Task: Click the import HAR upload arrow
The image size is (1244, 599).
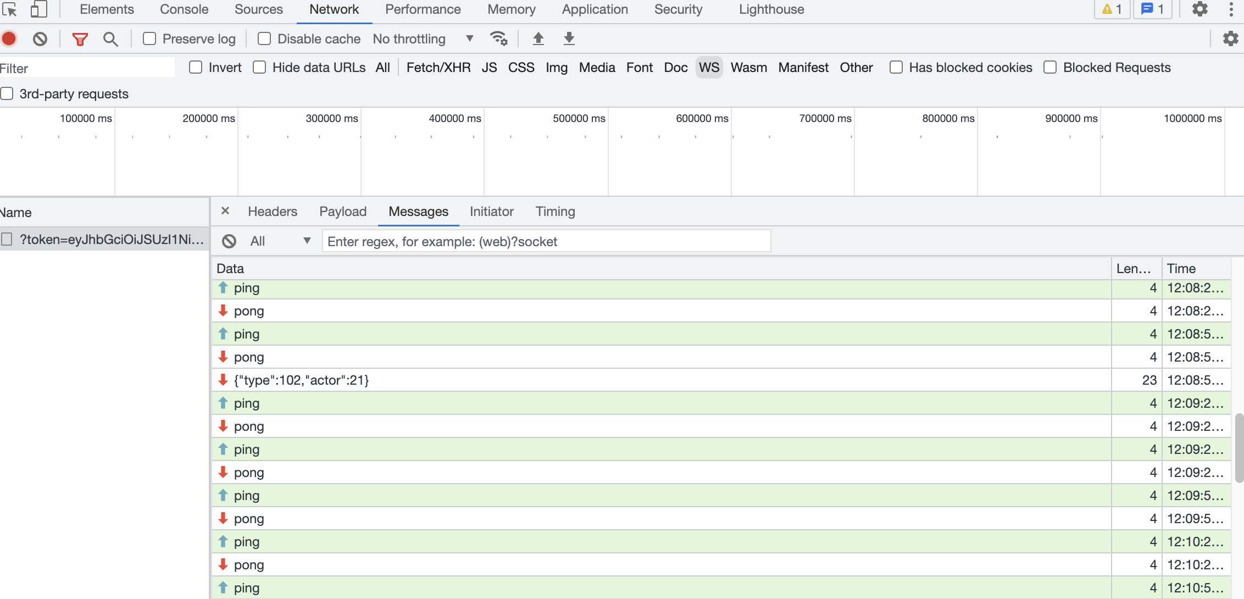Action: [538, 38]
